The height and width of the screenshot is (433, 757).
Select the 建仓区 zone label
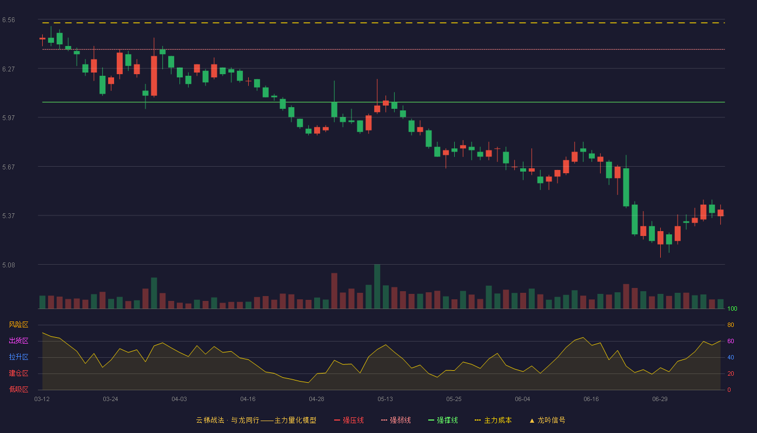[18, 373]
